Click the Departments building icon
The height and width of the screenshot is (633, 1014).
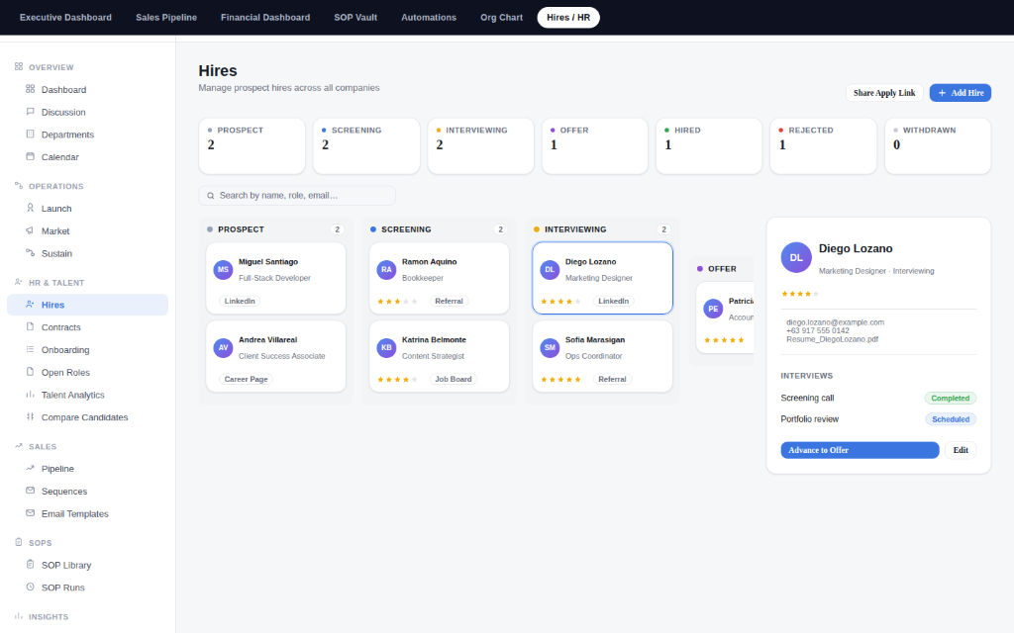[31, 135]
